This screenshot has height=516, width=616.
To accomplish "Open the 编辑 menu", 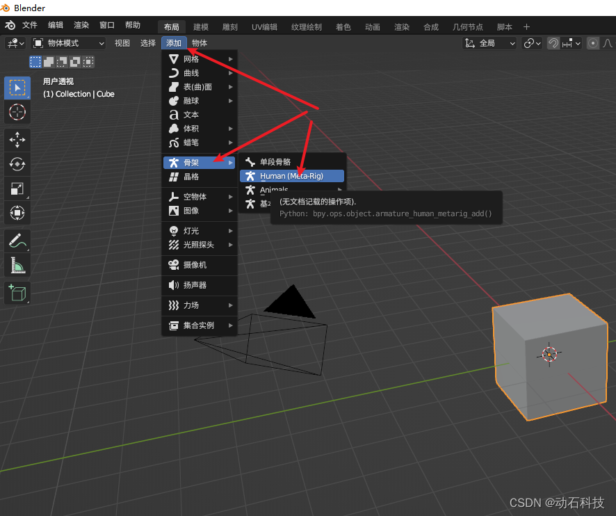I will (x=56, y=26).
